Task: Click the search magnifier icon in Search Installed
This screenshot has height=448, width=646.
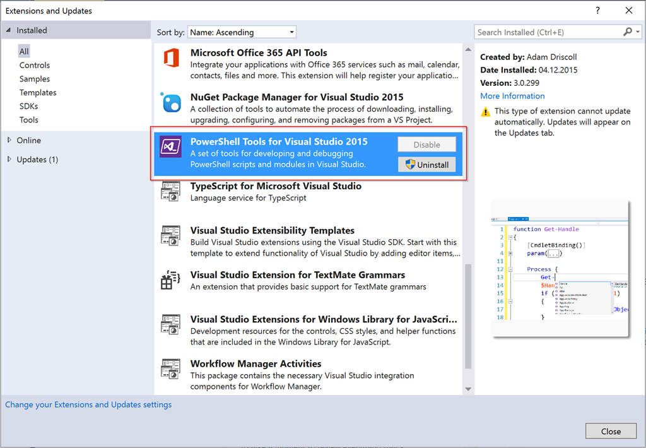Action: [x=627, y=32]
